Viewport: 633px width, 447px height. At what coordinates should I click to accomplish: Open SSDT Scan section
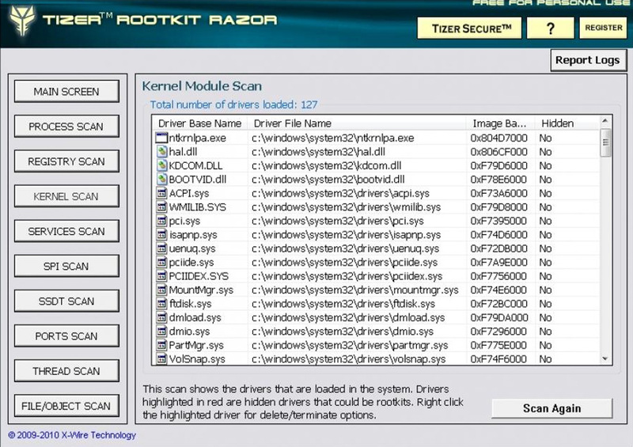pyautogui.click(x=66, y=301)
